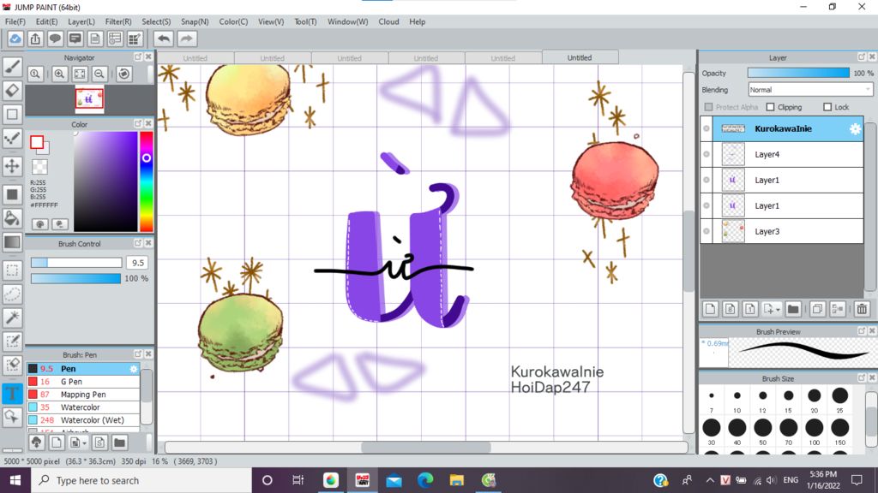Select the Gradient tool
878x493 pixels.
pyautogui.click(x=12, y=242)
